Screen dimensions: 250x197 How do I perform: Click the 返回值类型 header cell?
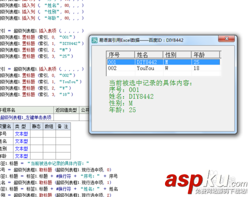click(66, 110)
